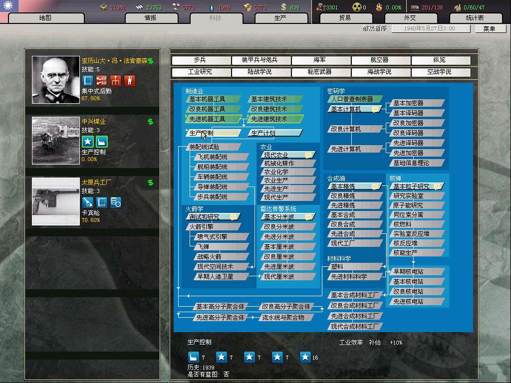Click the nuclear radiation icon

[x=357, y=7]
